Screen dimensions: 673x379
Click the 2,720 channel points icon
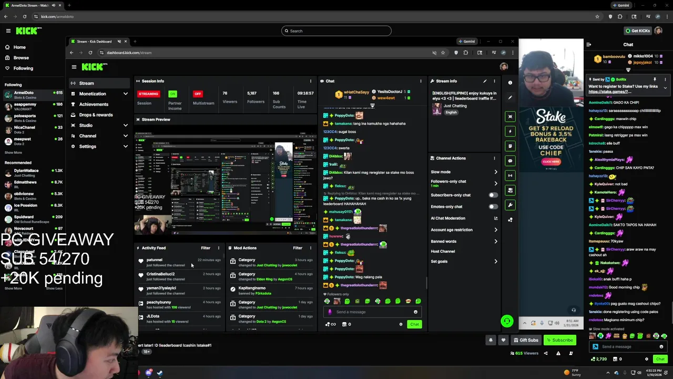598,359
